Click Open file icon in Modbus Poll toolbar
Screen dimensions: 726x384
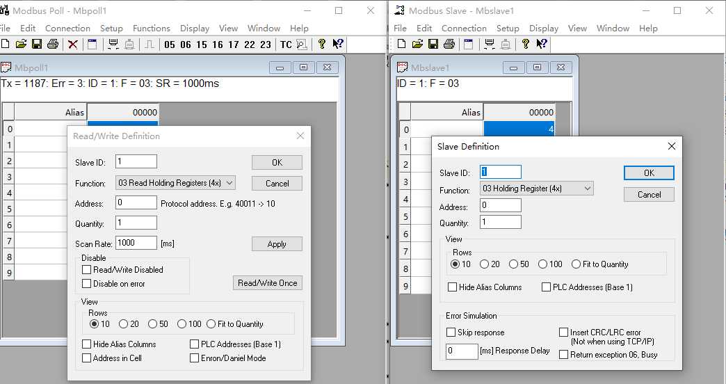coord(21,44)
